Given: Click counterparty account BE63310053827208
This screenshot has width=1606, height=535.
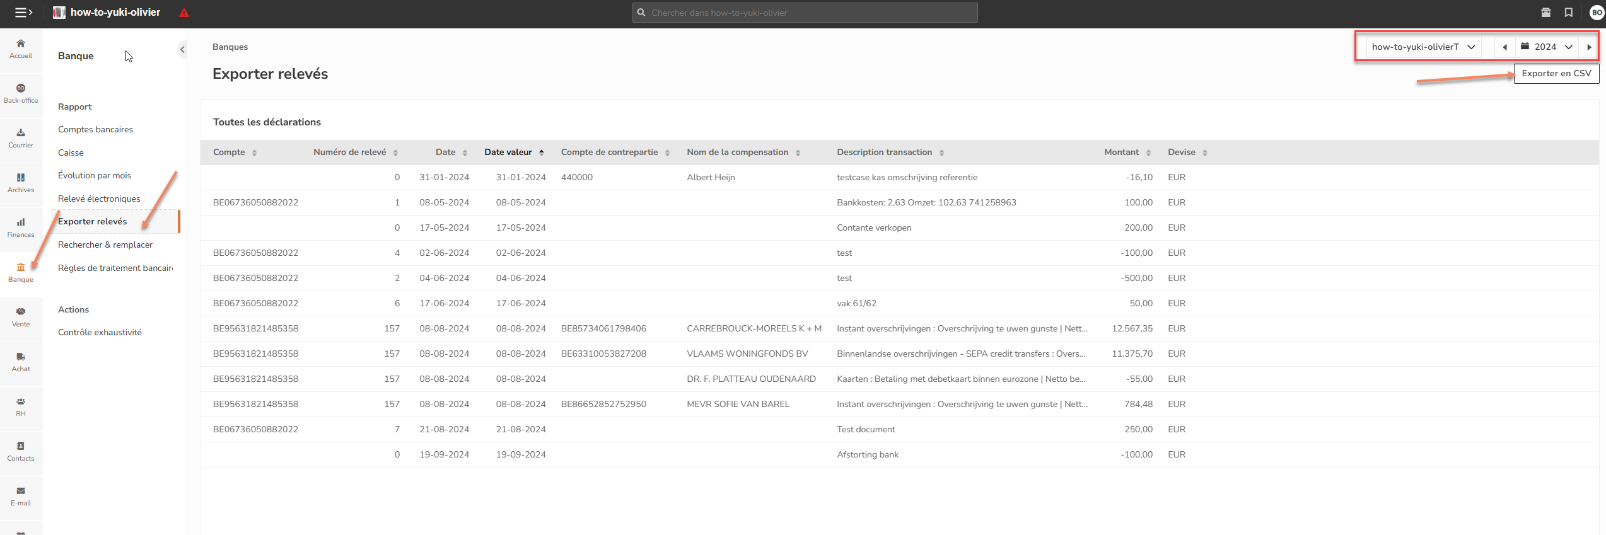Looking at the screenshot, I should tap(603, 354).
